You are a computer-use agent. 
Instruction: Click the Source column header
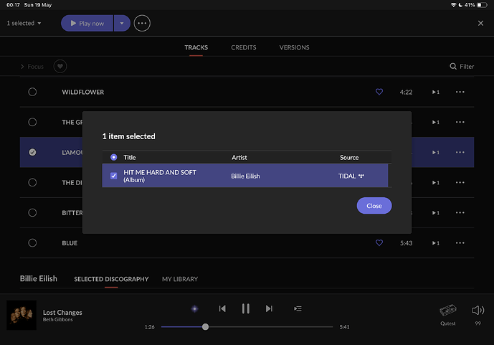(x=349, y=157)
